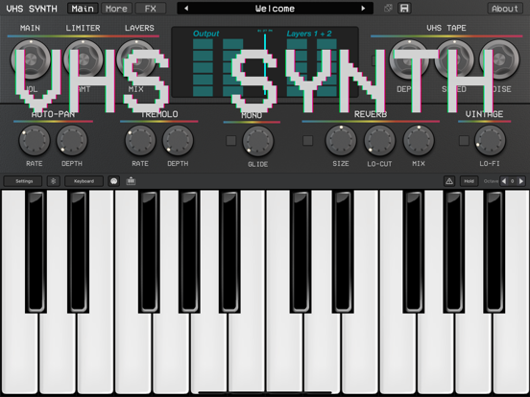
Task: Enable the Vintage checkbox
Action: pos(464,140)
